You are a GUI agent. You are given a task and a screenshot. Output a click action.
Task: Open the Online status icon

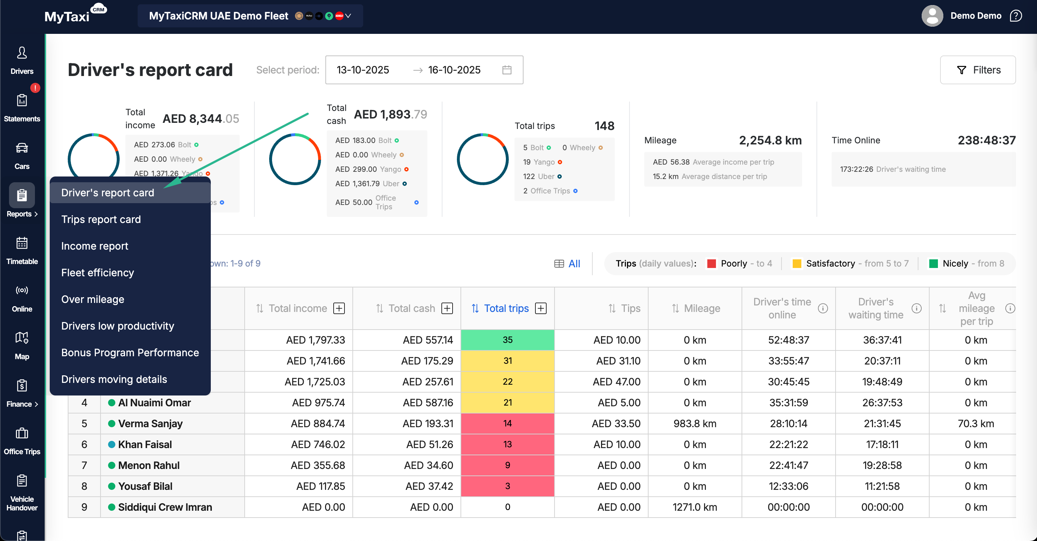tap(22, 291)
